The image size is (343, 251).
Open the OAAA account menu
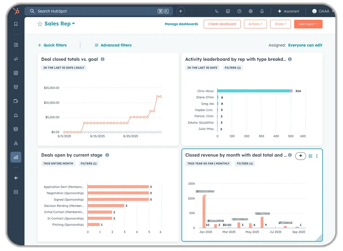[x=321, y=11]
